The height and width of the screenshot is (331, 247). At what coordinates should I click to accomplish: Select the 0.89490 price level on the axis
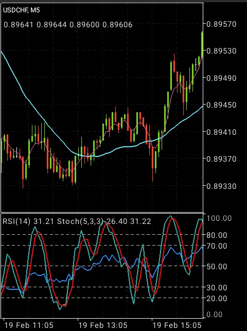[221, 78]
